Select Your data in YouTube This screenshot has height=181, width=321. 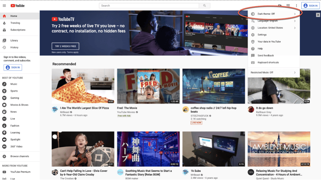click(274, 42)
